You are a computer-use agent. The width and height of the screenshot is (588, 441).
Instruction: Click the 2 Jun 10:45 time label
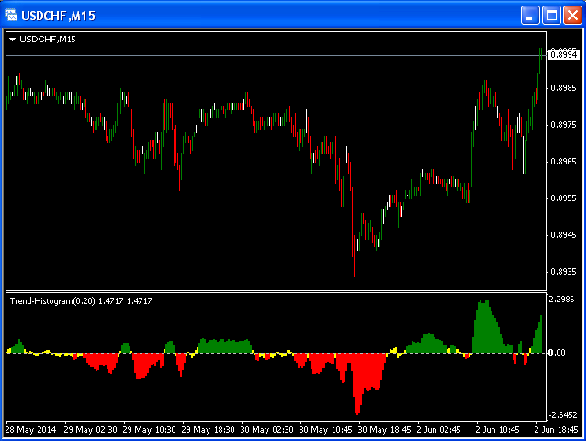click(x=498, y=430)
